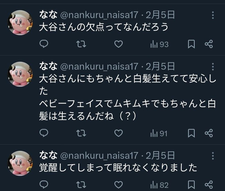The image size is (225, 191).
Task: Like the 大谷さんの欠点ってなんだろう tweet
Action: pos(118,44)
